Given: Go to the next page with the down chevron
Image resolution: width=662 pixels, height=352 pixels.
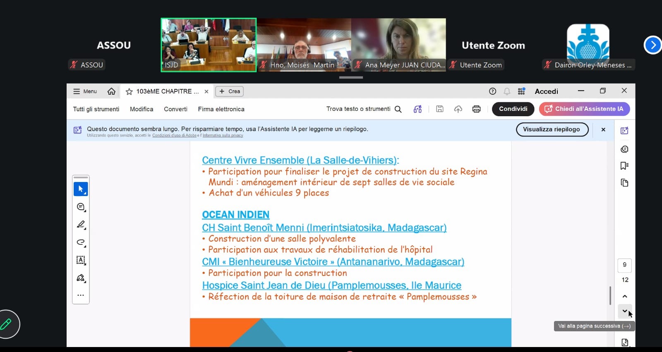Looking at the screenshot, I should (625, 311).
